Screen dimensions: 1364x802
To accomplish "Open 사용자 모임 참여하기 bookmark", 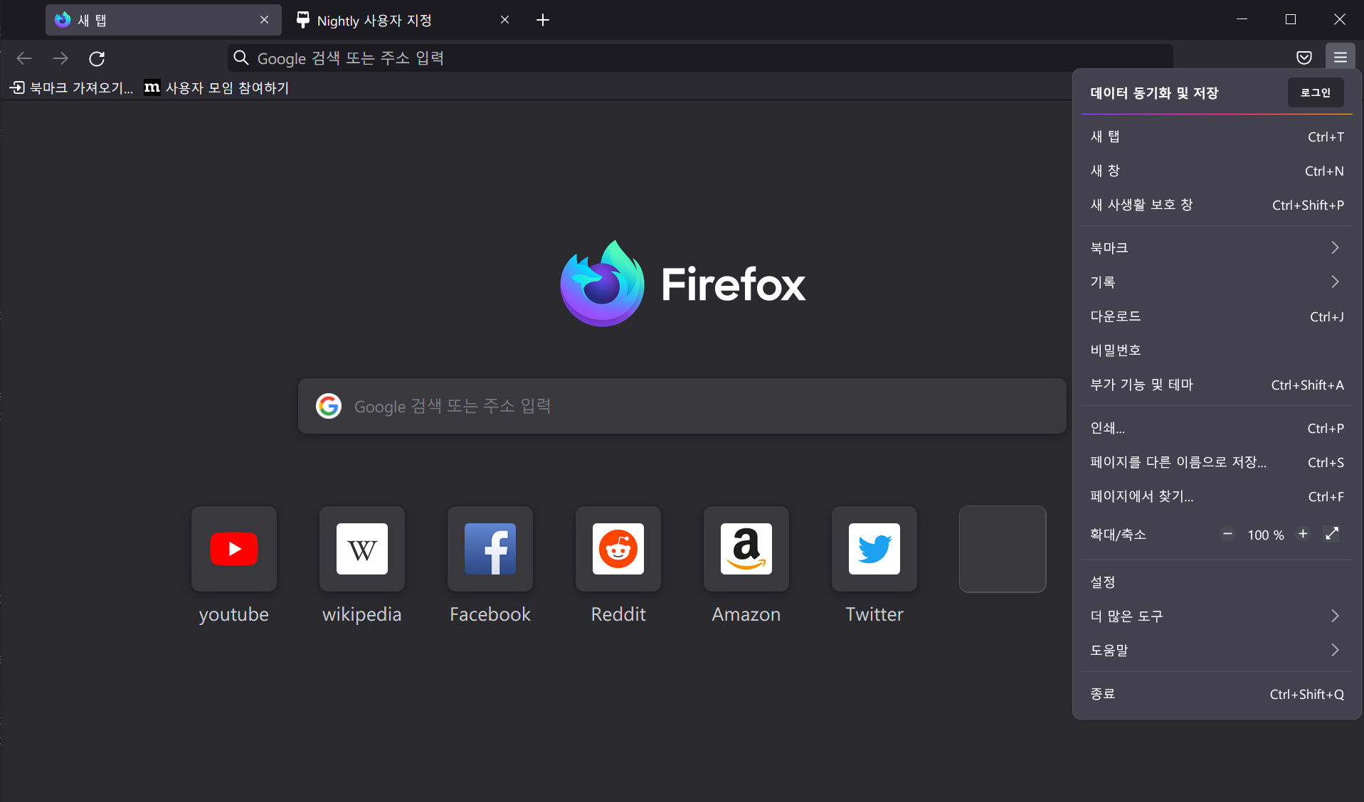I will [216, 87].
